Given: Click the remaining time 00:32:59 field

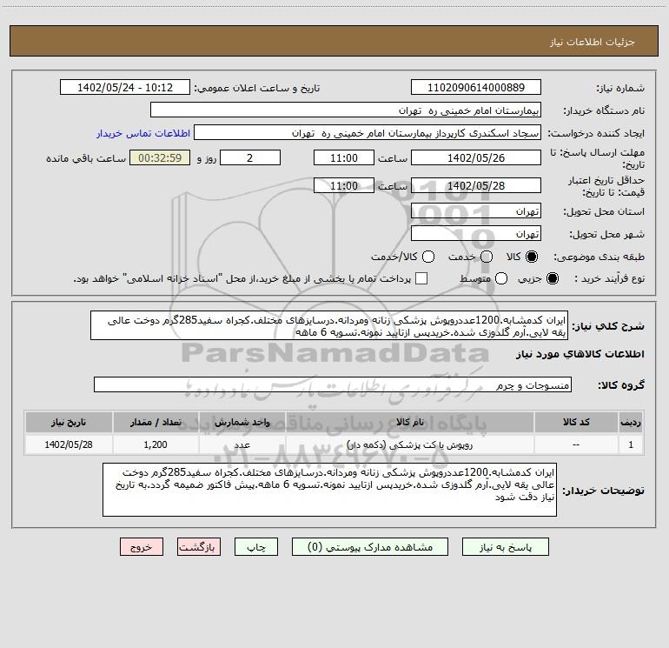Looking at the screenshot, I should [x=160, y=158].
